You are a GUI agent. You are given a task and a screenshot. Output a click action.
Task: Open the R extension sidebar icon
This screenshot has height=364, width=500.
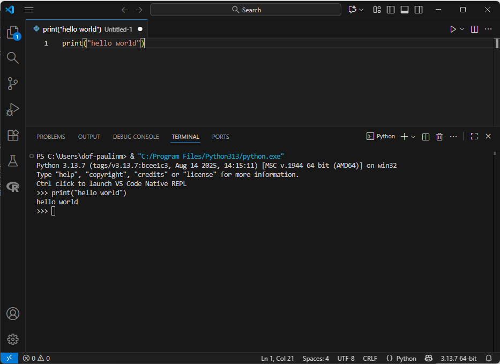pos(12,186)
